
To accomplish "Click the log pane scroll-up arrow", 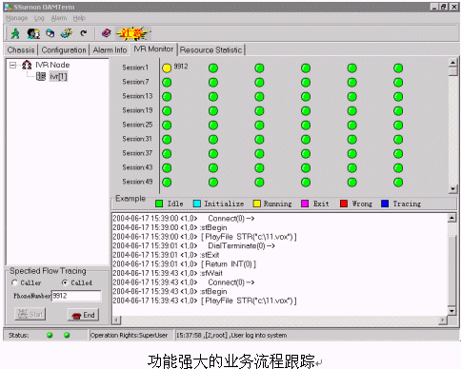I will [451, 218].
